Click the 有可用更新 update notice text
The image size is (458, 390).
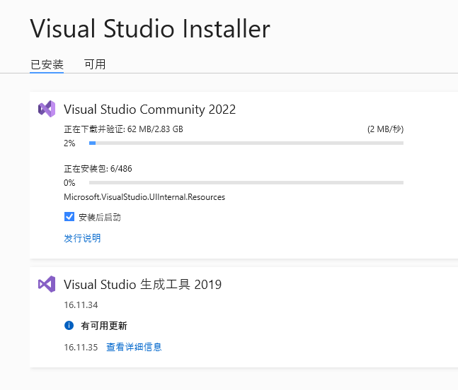(x=103, y=326)
